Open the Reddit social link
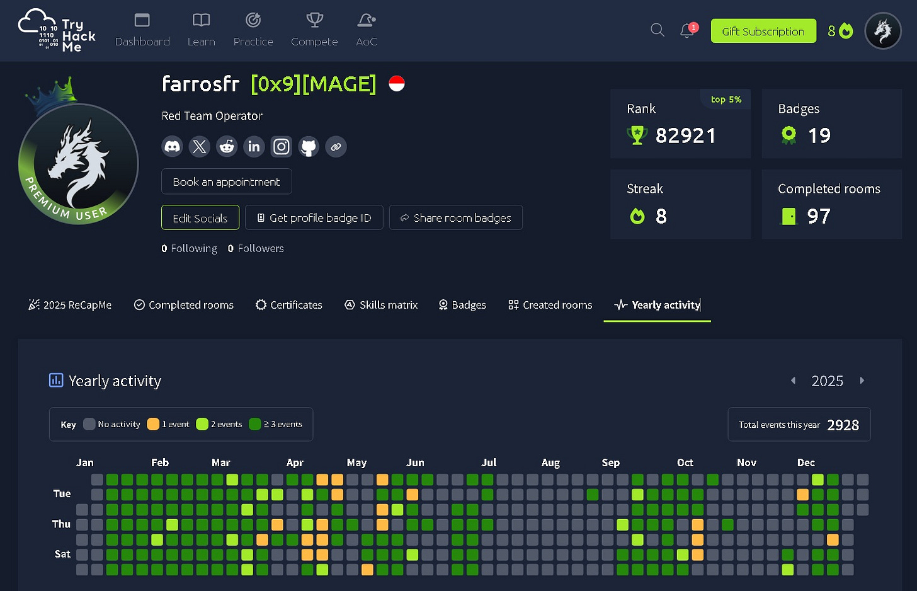 click(x=227, y=147)
